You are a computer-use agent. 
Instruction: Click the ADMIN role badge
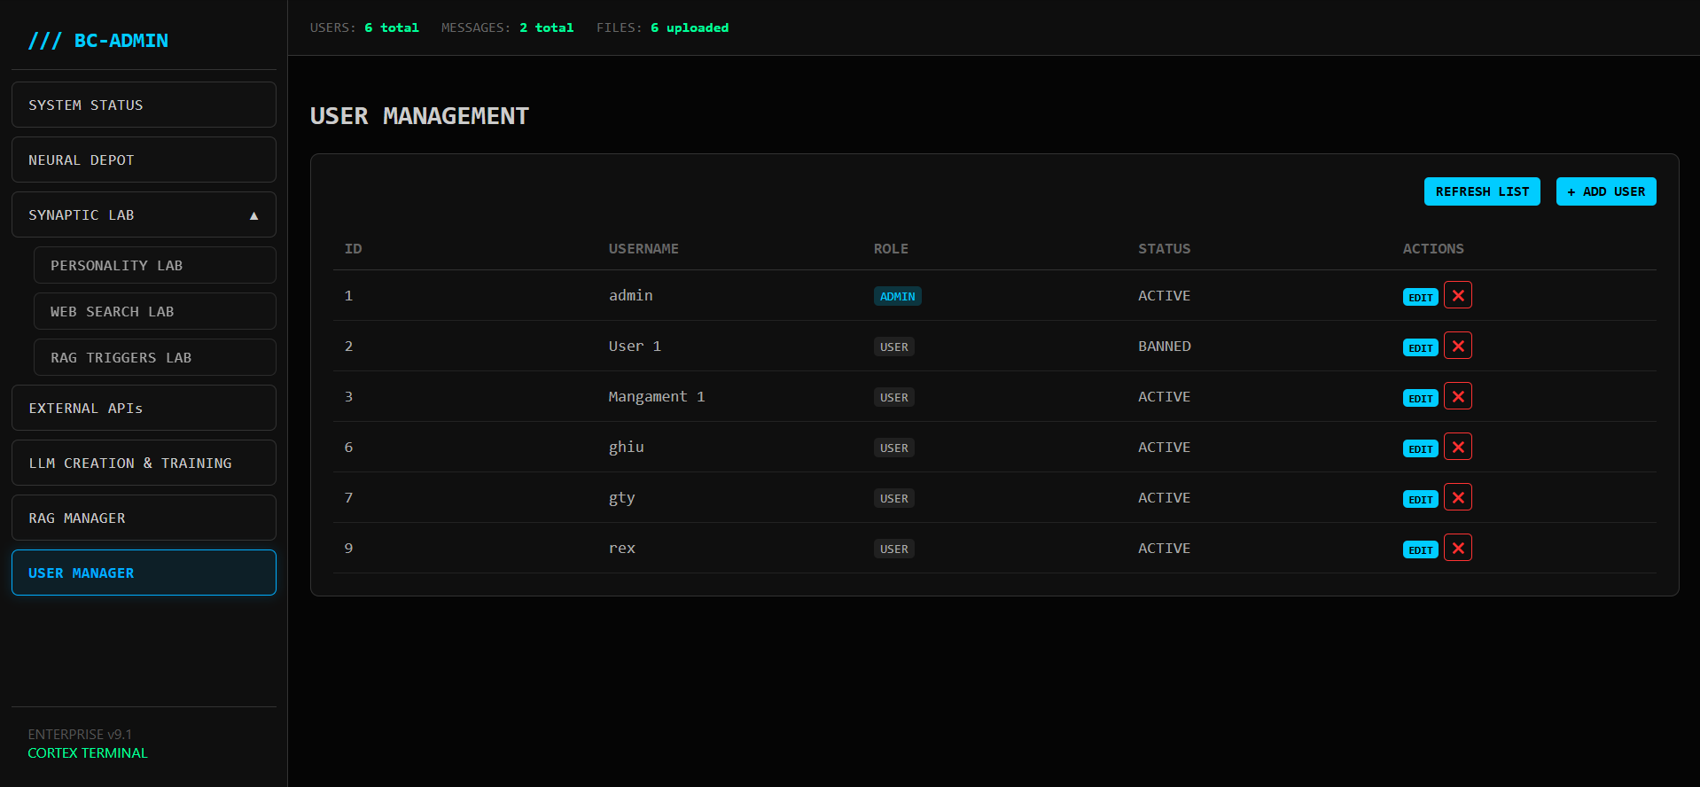tap(897, 296)
